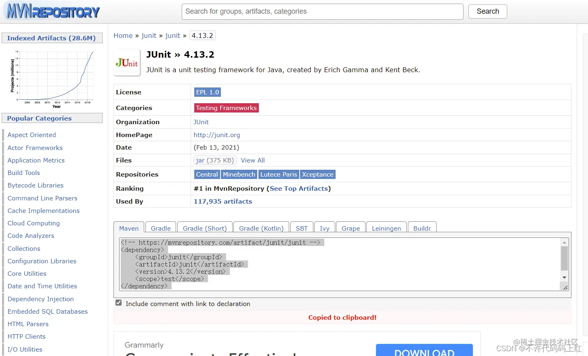Open Cache Implementations category
Screen dimensions: 588x356
pyautogui.click(x=44, y=210)
